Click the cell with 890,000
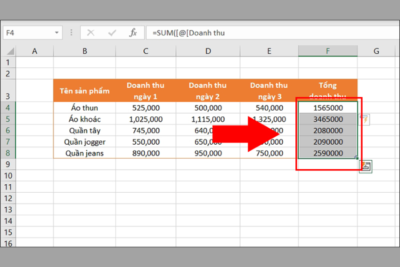This screenshot has height=267, width=400. point(146,153)
